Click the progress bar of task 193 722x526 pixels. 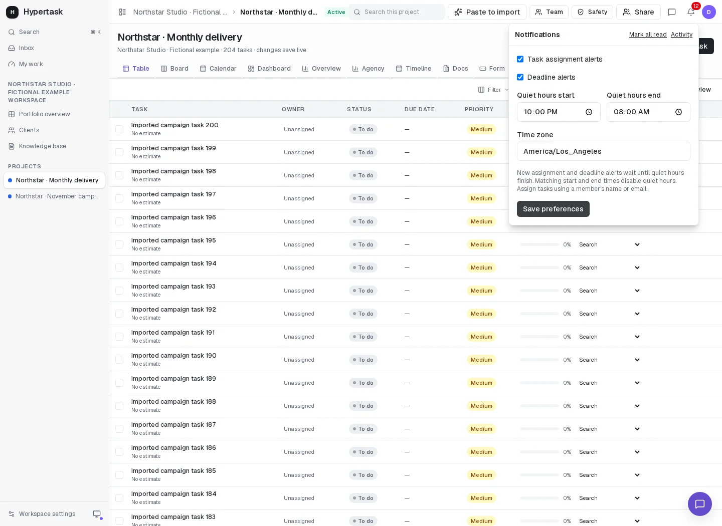click(539, 291)
